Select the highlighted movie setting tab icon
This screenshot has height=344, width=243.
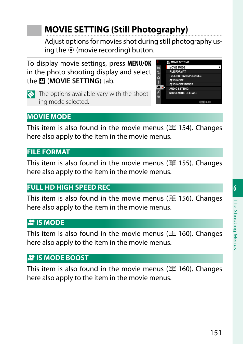coord(159,87)
